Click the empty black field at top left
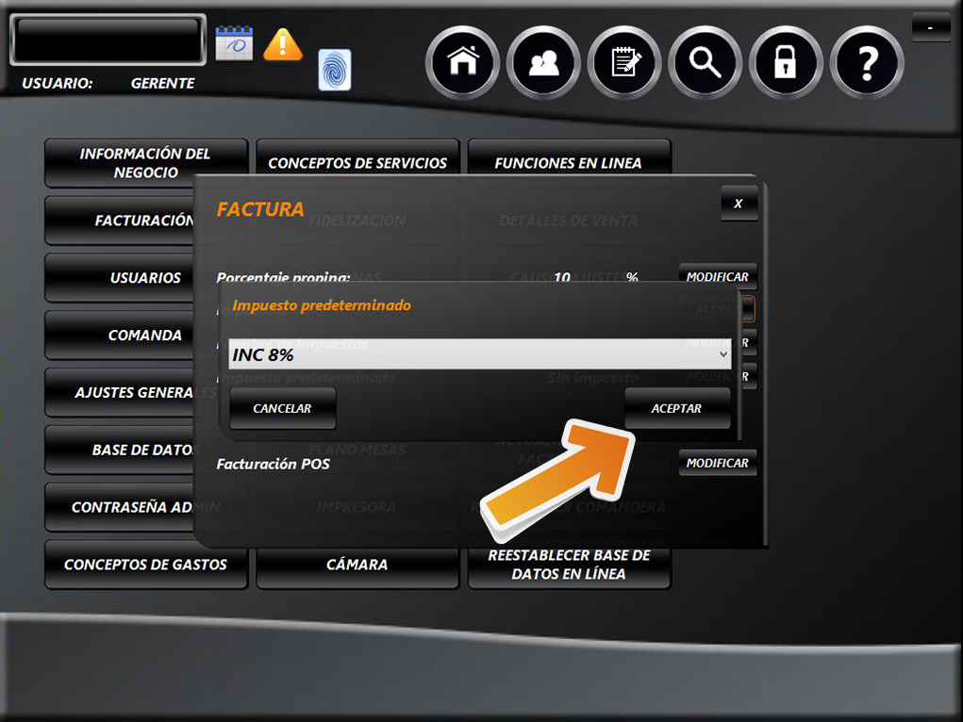 click(108, 40)
